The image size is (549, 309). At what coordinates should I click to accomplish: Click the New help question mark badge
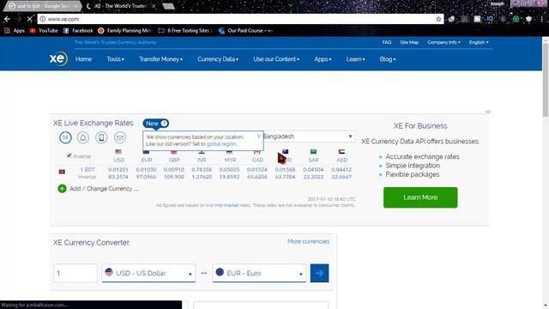(x=164, y=124)
